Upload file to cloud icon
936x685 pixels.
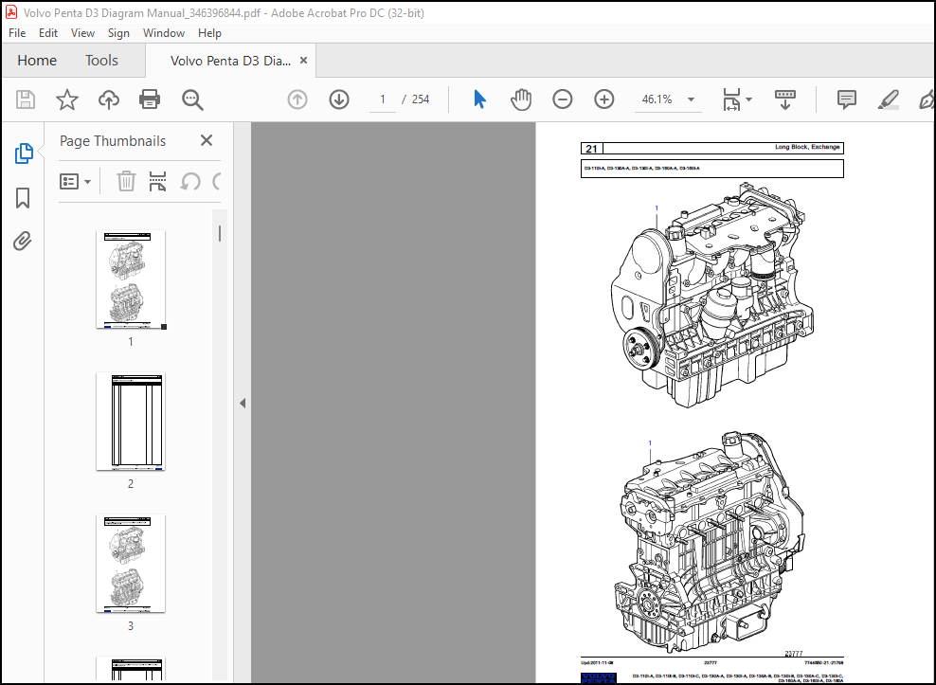tap(109, 99)
